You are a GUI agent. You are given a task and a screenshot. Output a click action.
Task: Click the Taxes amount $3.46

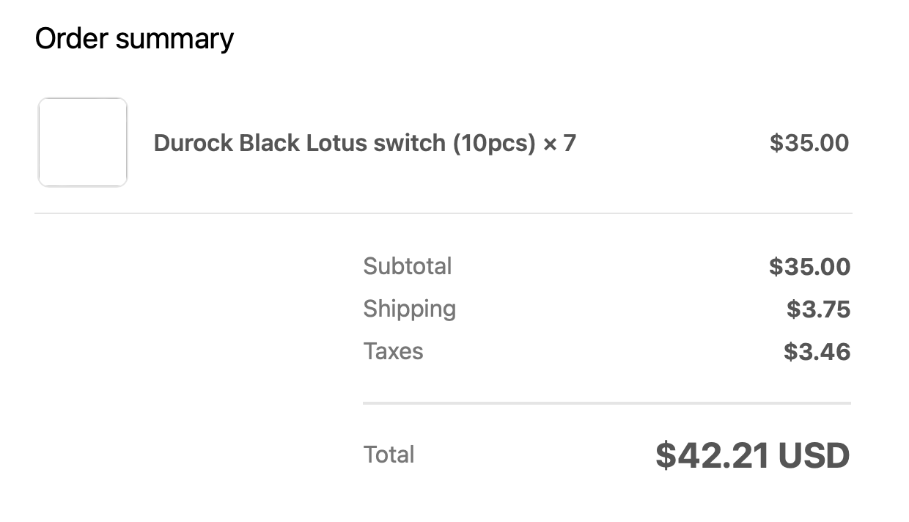click(817, 352)
